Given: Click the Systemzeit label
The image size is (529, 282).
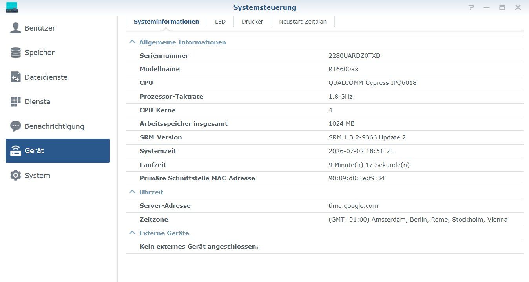Looking at the screenshot, I should pos(158,151).
